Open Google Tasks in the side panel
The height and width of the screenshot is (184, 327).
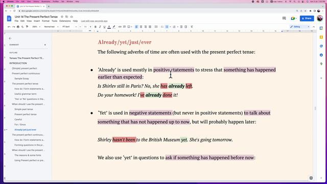coord(321,46)
